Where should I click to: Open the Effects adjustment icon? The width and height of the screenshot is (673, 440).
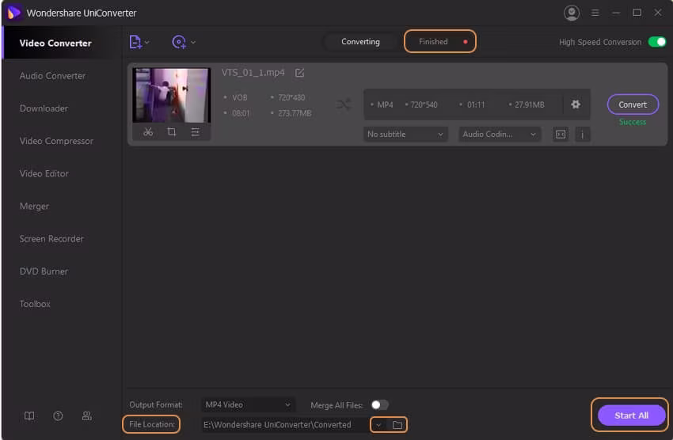pos(195,132)
